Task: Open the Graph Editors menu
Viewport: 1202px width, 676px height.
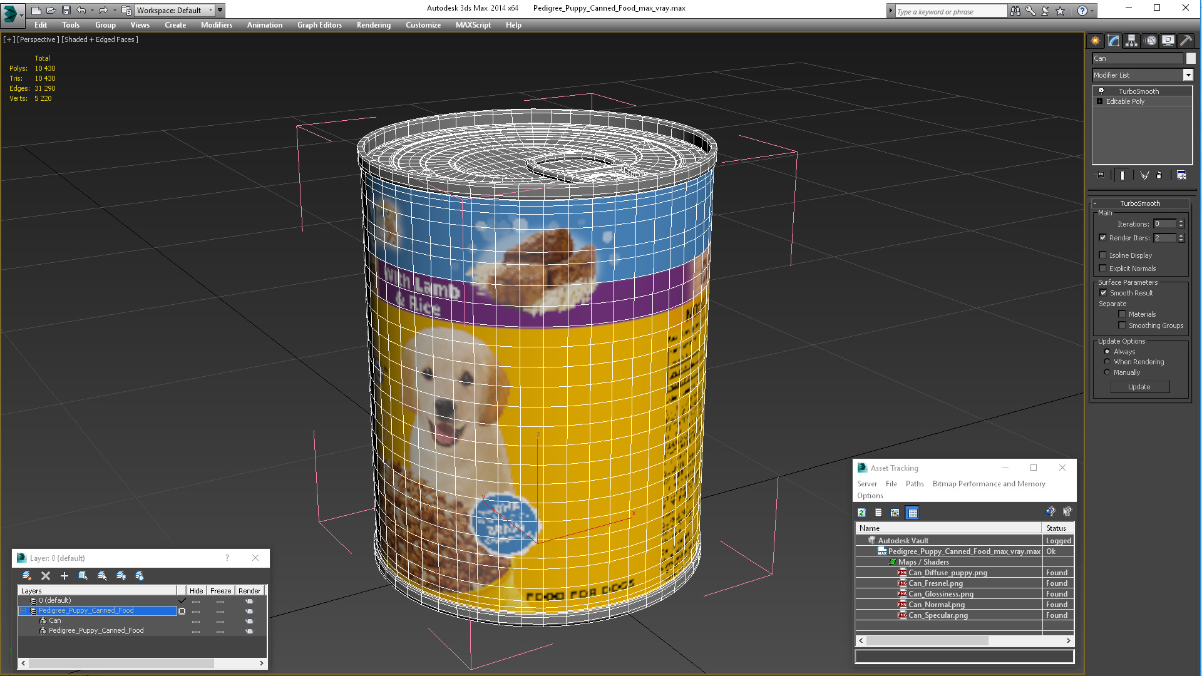Action: (319, 25)
